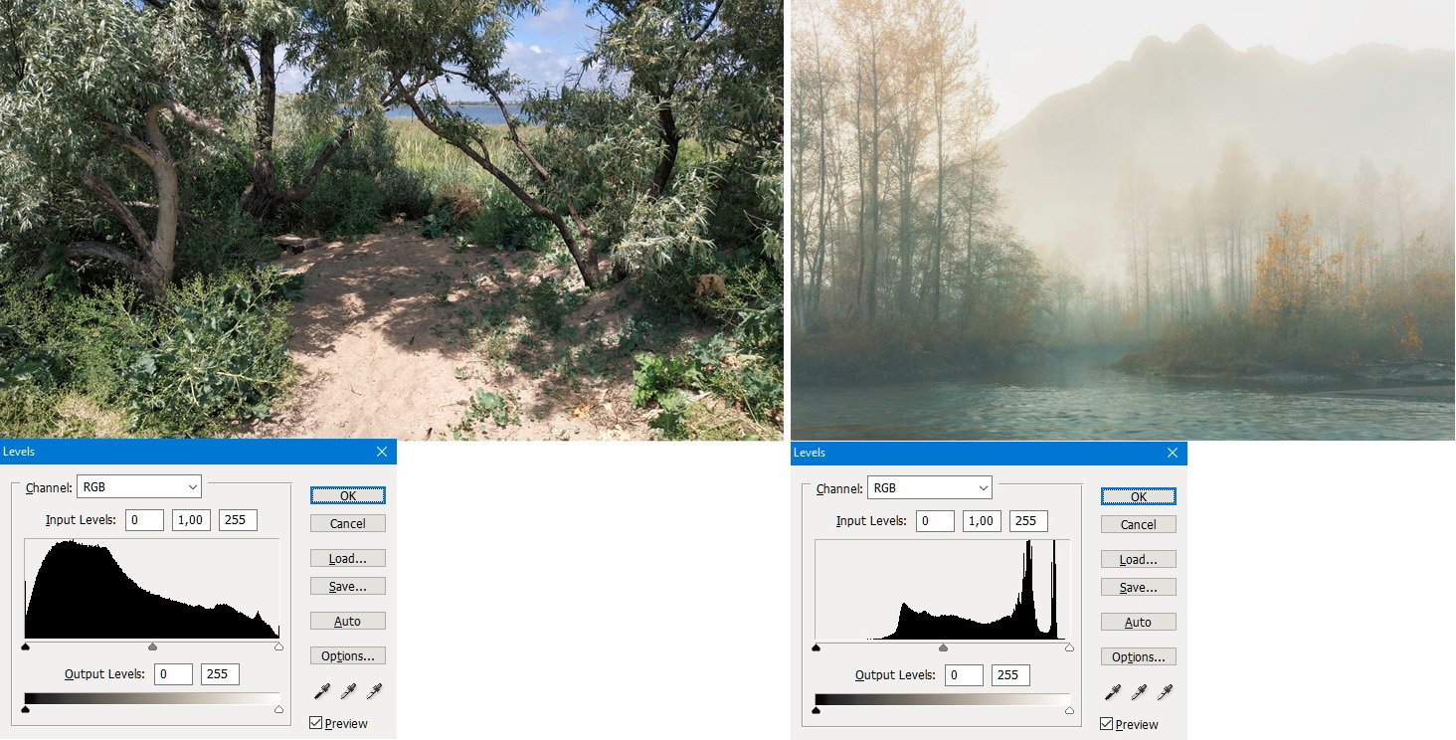The image size is (1456, 740).
Task: Close the right Levels dialog with X
Action: [x=1173, y=453]
